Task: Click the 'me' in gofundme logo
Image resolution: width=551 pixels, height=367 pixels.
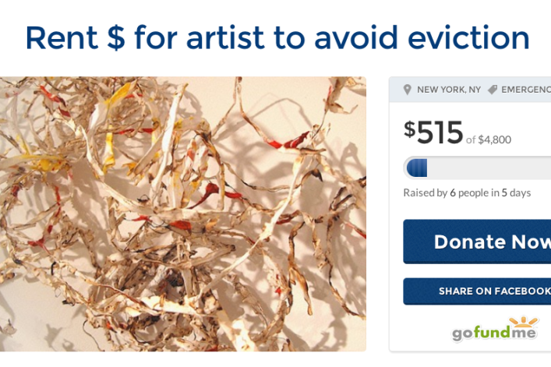Action: (522, 332)
